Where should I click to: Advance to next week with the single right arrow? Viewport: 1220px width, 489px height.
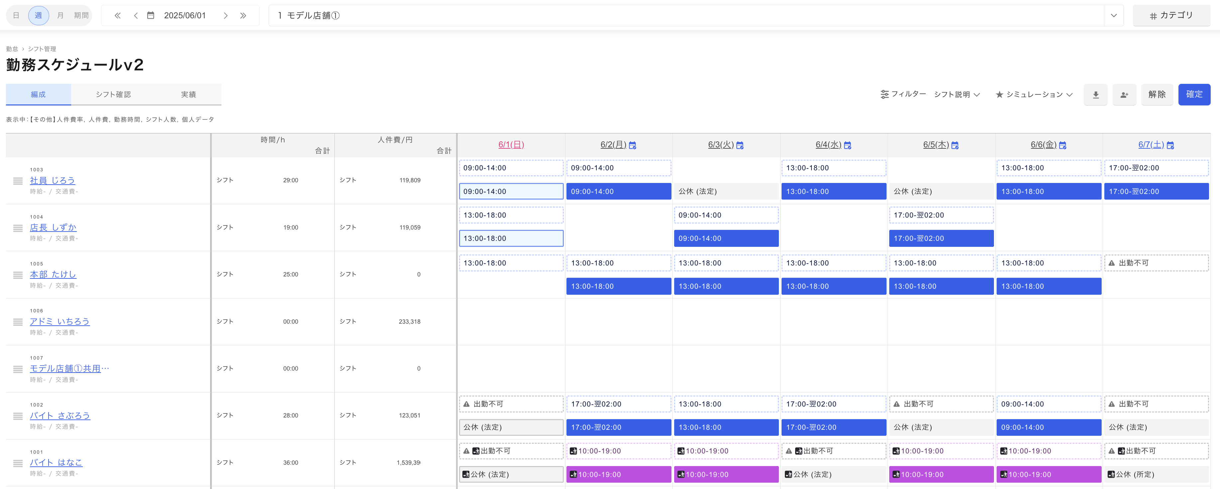pos(226,16)
